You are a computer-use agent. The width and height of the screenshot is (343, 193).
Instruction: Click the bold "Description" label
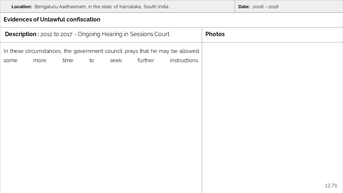pyautogui.click(x=21, y=34)
